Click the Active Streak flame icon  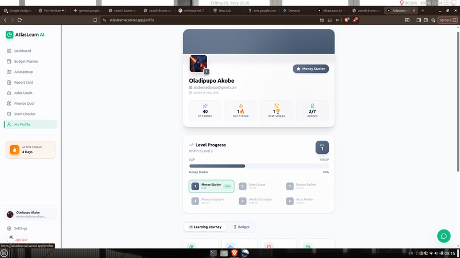coord(14,150)
